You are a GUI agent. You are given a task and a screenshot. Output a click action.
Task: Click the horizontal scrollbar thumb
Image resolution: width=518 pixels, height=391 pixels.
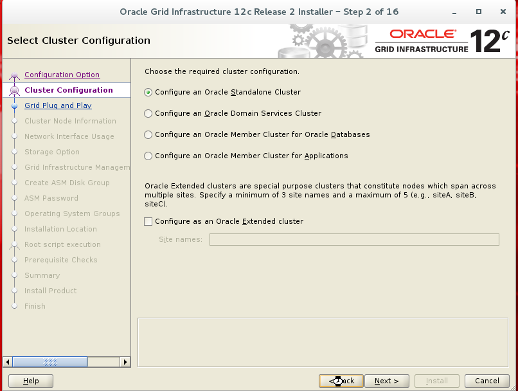pos(49,361)
